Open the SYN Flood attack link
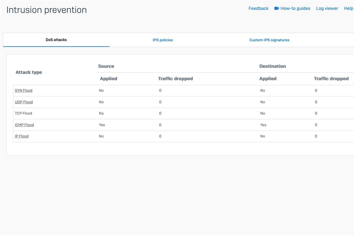The image size is (354, 235). (24, 91)
